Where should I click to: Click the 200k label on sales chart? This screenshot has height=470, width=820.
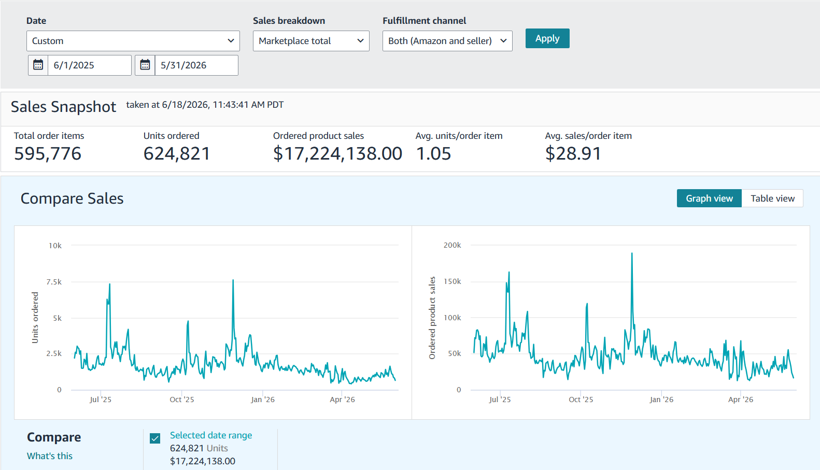pyautogui.click(x=452, y=245)
